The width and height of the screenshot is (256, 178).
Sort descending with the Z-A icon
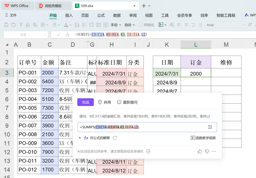[x=35, y=25]
